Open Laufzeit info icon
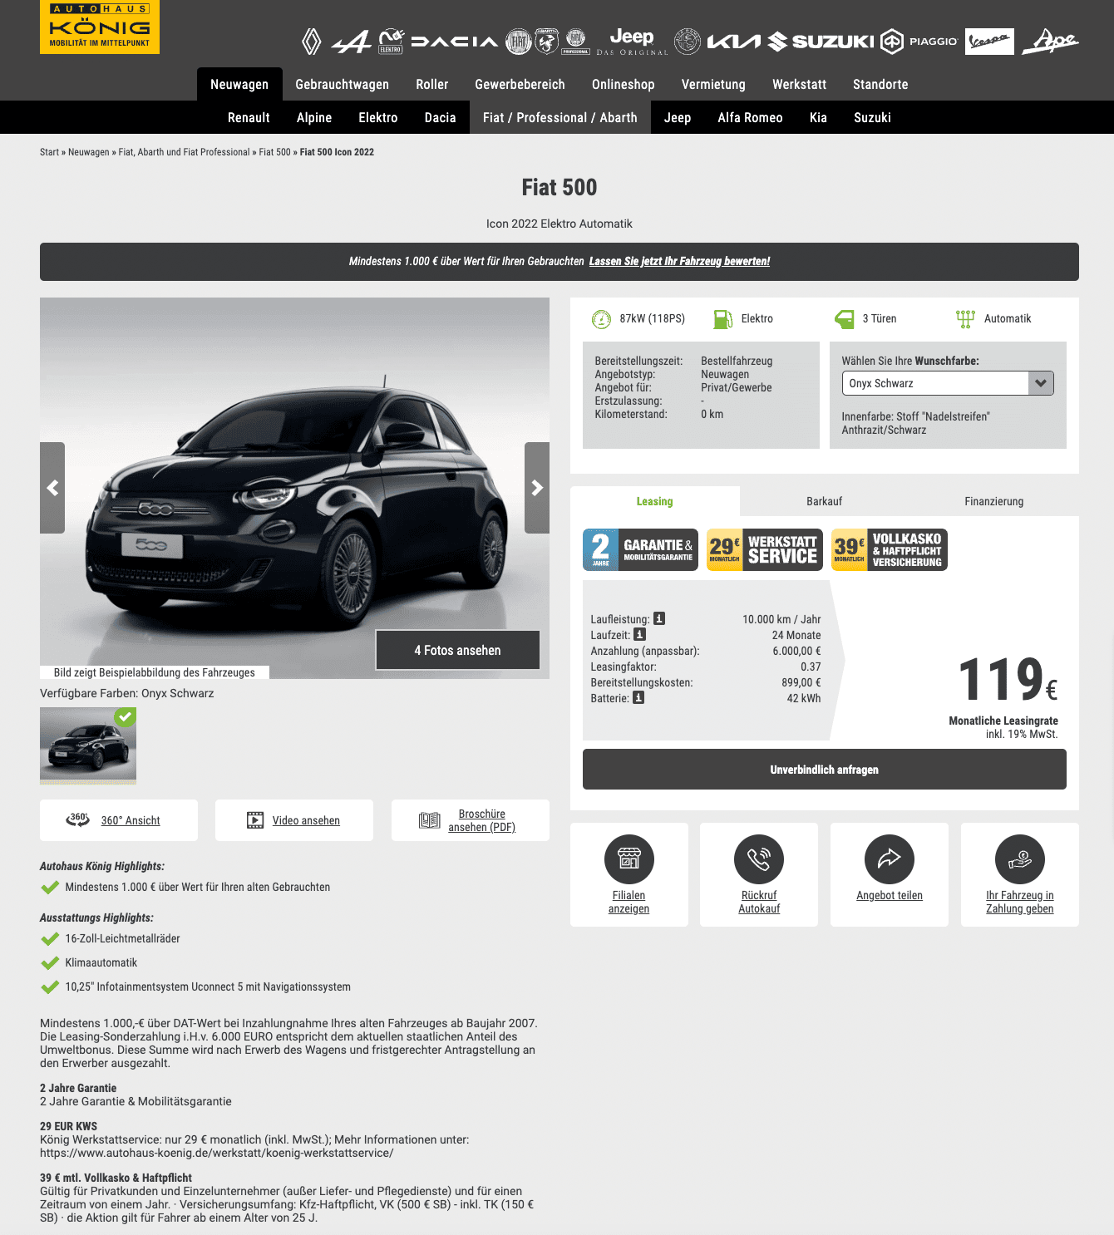 (639, 634)
